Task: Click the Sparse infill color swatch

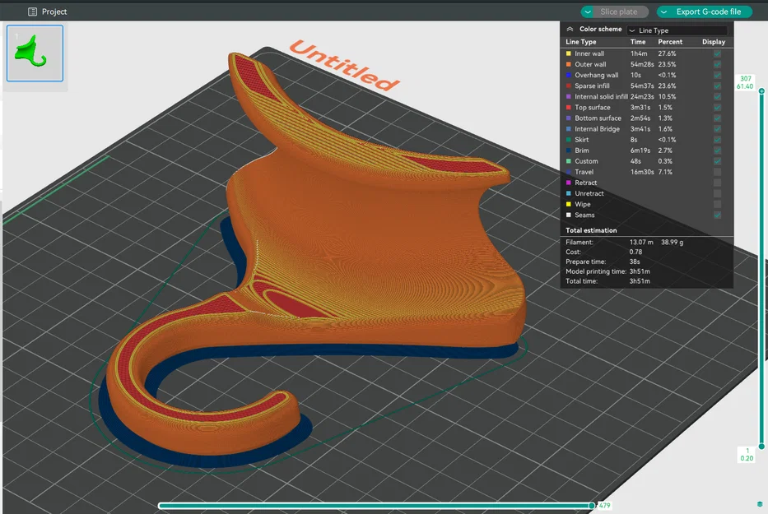Action: pyautogui.click(x=569, y=86)
